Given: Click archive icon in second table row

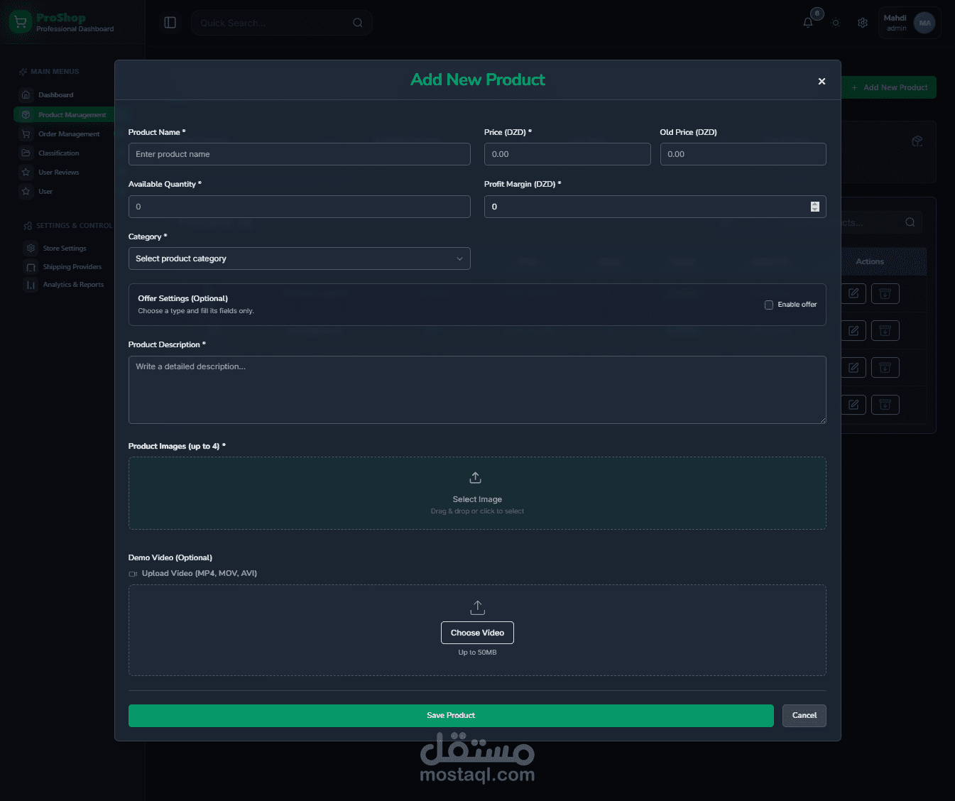Looking at the screenshot, I should (885, 330).
